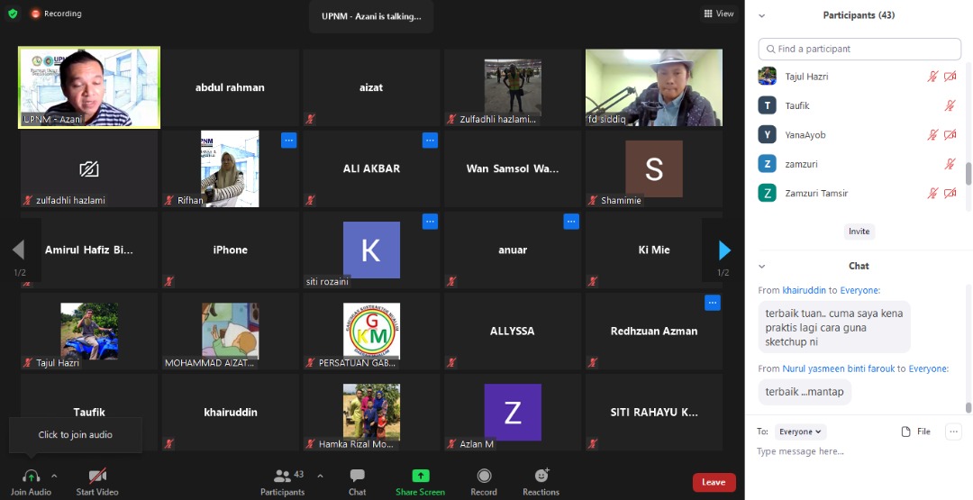Click the Record icon in toolbar
The height and width of the screenshot is (500, 973).
[x=484, y=476]
